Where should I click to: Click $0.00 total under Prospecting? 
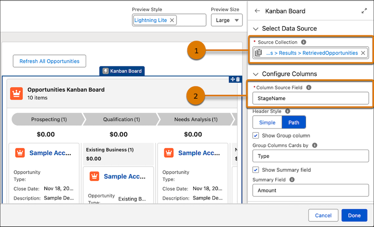(x=46, y=135)
